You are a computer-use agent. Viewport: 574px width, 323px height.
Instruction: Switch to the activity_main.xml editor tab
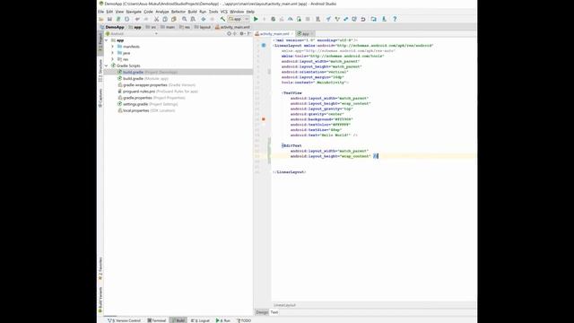[274, 34]
